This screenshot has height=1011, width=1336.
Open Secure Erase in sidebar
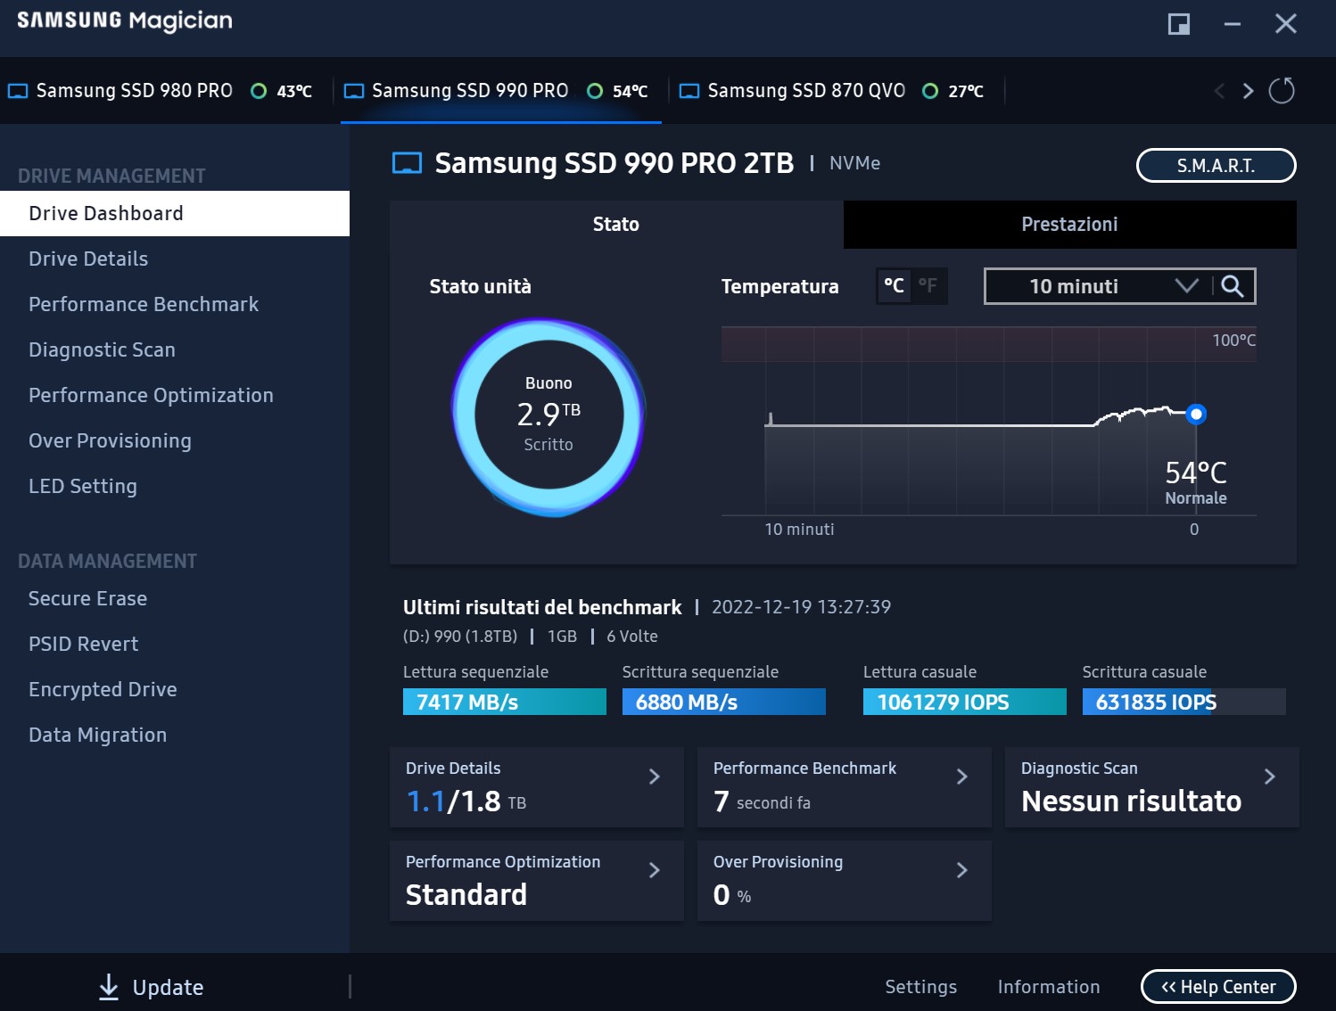tap(175, 599)
